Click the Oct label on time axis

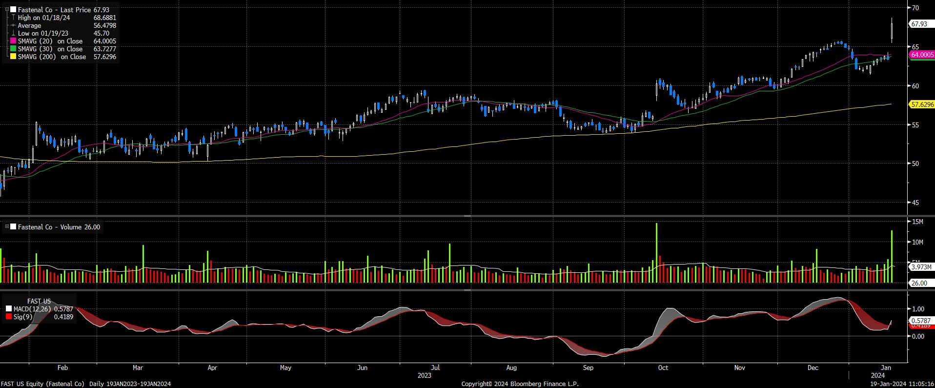coord(663,368)
